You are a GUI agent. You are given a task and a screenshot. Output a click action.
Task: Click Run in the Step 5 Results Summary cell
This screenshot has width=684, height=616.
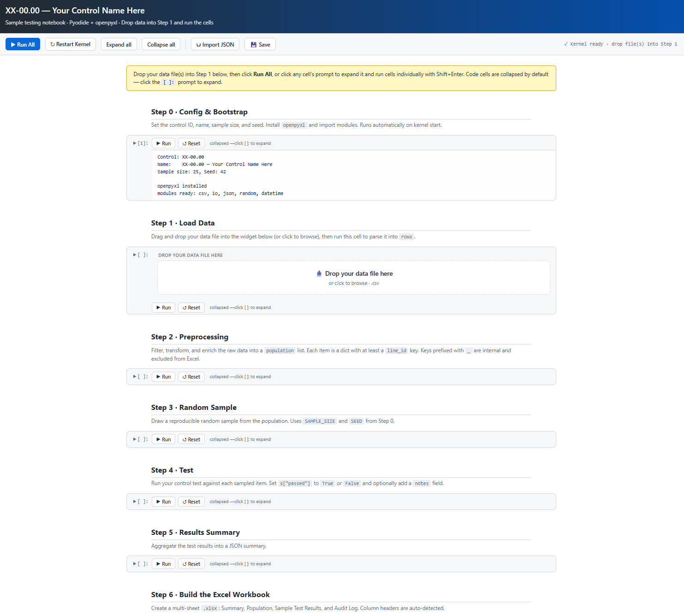163,563
